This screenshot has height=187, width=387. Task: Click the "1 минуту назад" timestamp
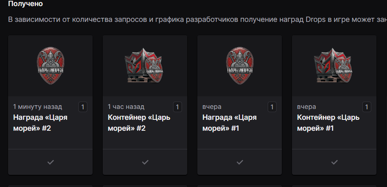click(x=38, y=107)
